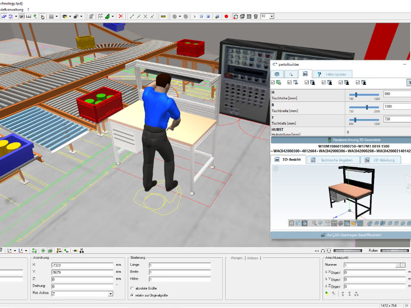
Task: Switch to the Technische Angaben tab
Action: pos(333,160)
